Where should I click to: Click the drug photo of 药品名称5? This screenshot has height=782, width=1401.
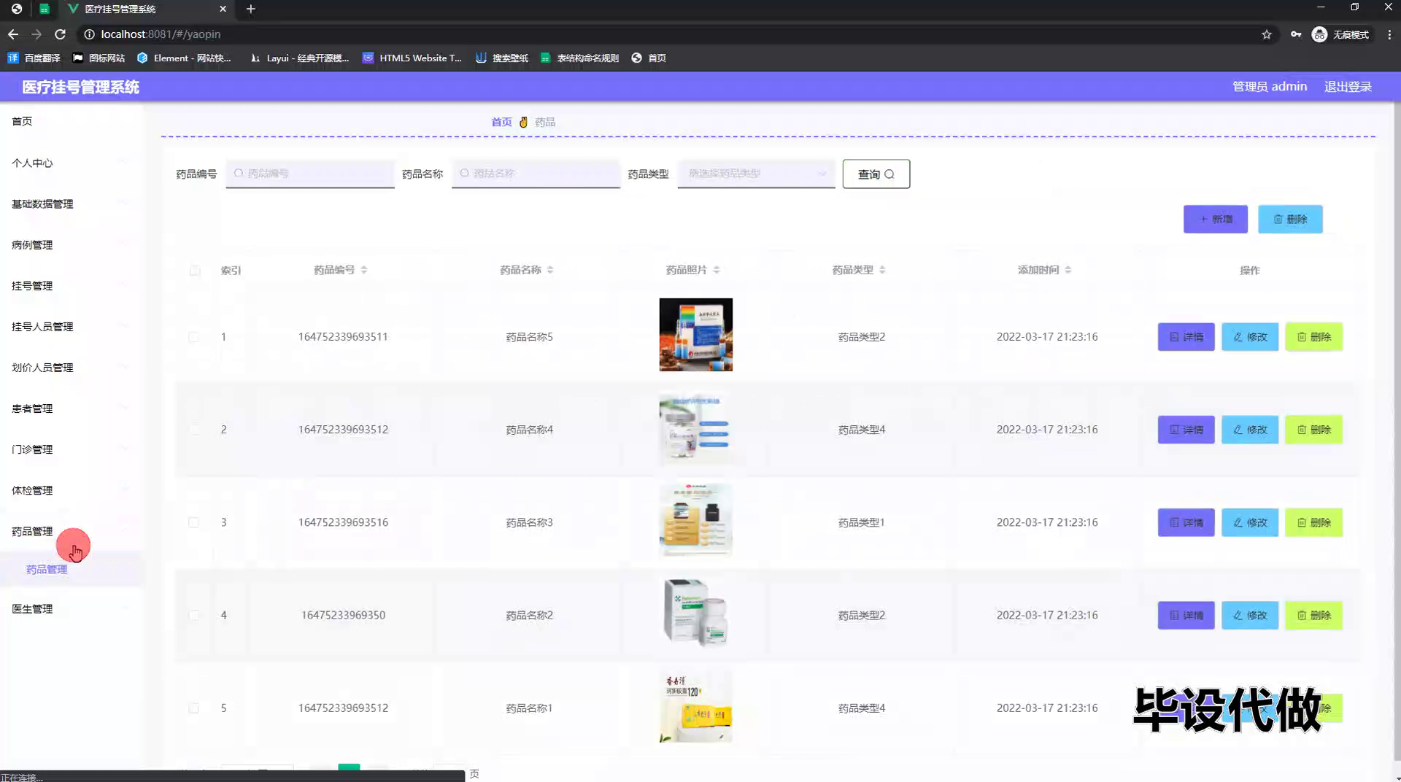(x=696, y=335)
